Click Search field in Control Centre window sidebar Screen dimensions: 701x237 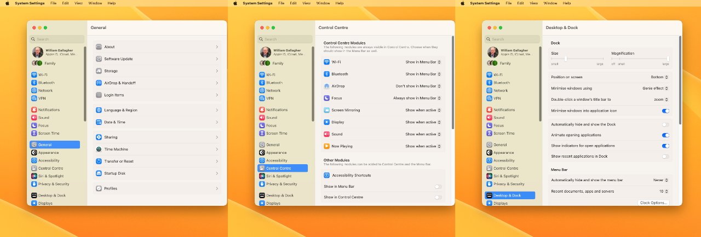click(x=285, y=39)
